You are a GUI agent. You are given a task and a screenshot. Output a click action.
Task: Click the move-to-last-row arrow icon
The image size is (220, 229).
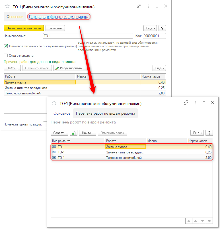[209, 221]
